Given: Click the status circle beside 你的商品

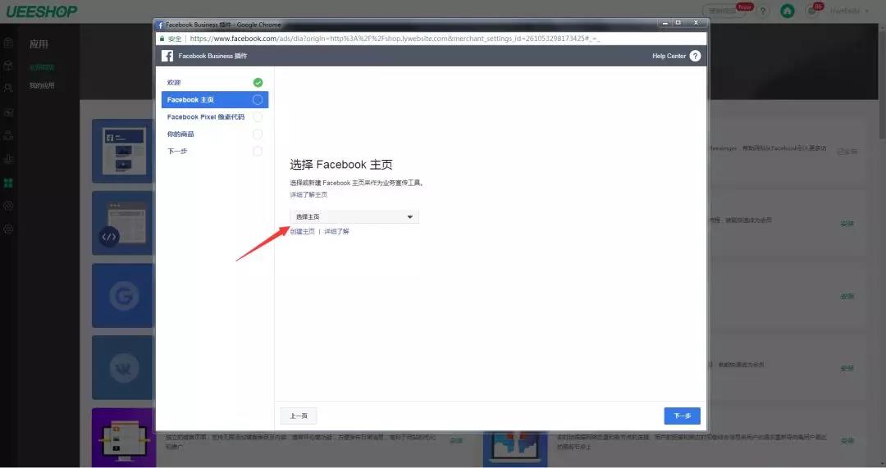Looking at the screenshot, I should pyautogui.click(x=258, y=134).
